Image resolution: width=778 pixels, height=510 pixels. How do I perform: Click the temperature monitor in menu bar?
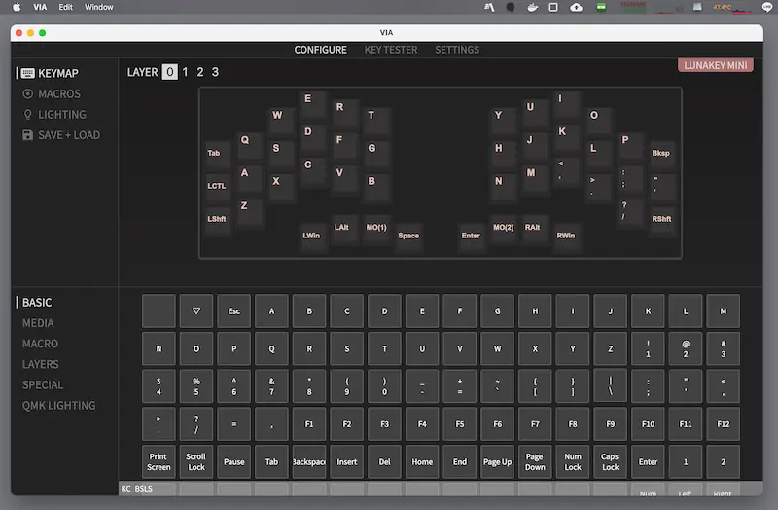[731, 7]
